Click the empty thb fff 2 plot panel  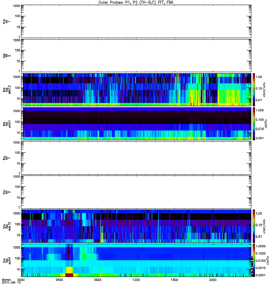[136, 55]
